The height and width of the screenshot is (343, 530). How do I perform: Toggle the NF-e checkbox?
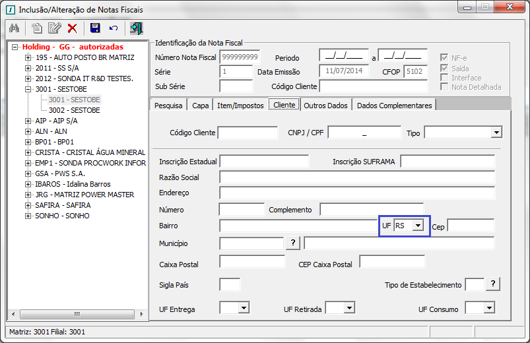[x=445, y=58]
